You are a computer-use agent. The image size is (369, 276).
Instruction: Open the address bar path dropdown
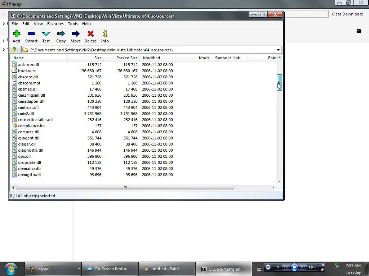(278, 50)
